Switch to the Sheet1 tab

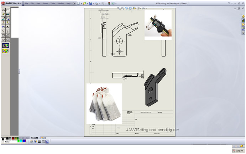pos(35,138)
